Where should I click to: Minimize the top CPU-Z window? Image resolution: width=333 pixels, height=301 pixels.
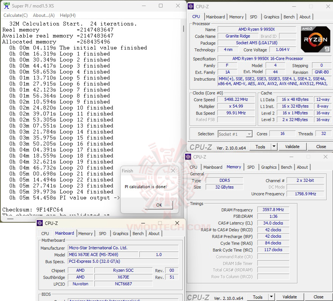[294, 7]
